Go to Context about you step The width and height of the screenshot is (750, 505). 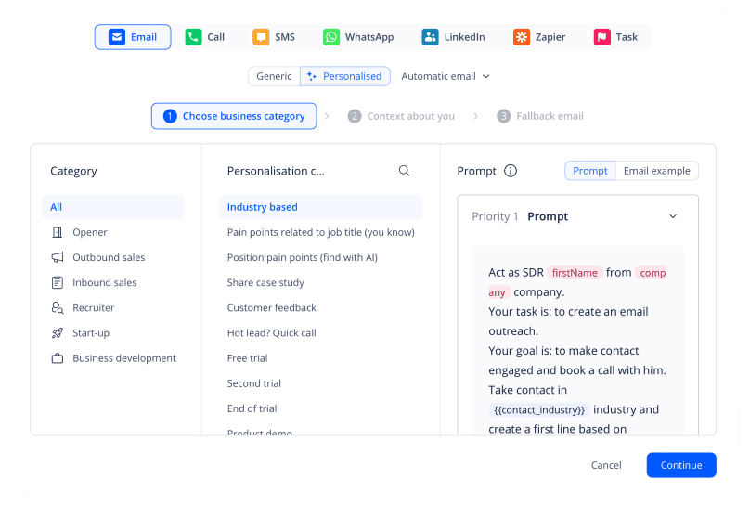click(401, 116)
